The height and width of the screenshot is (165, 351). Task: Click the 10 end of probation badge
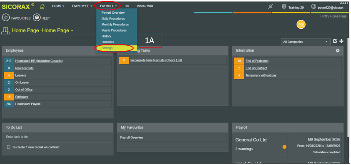pos(239,61)
